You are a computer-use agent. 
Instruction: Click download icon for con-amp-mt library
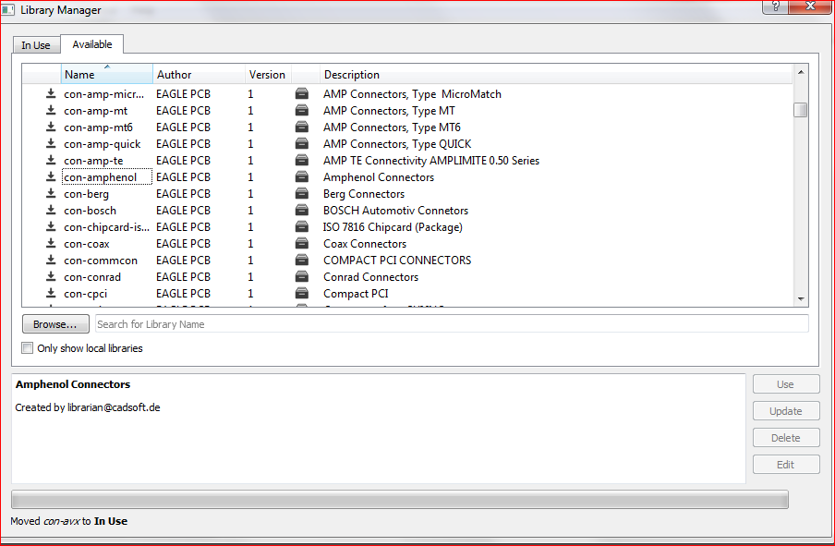tap(52, 111)
